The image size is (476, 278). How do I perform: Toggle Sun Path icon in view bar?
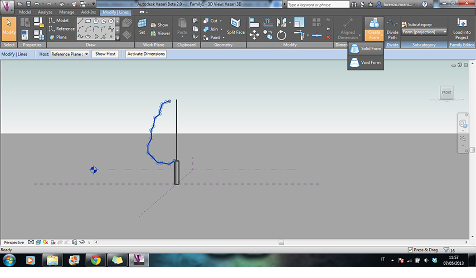46,242
